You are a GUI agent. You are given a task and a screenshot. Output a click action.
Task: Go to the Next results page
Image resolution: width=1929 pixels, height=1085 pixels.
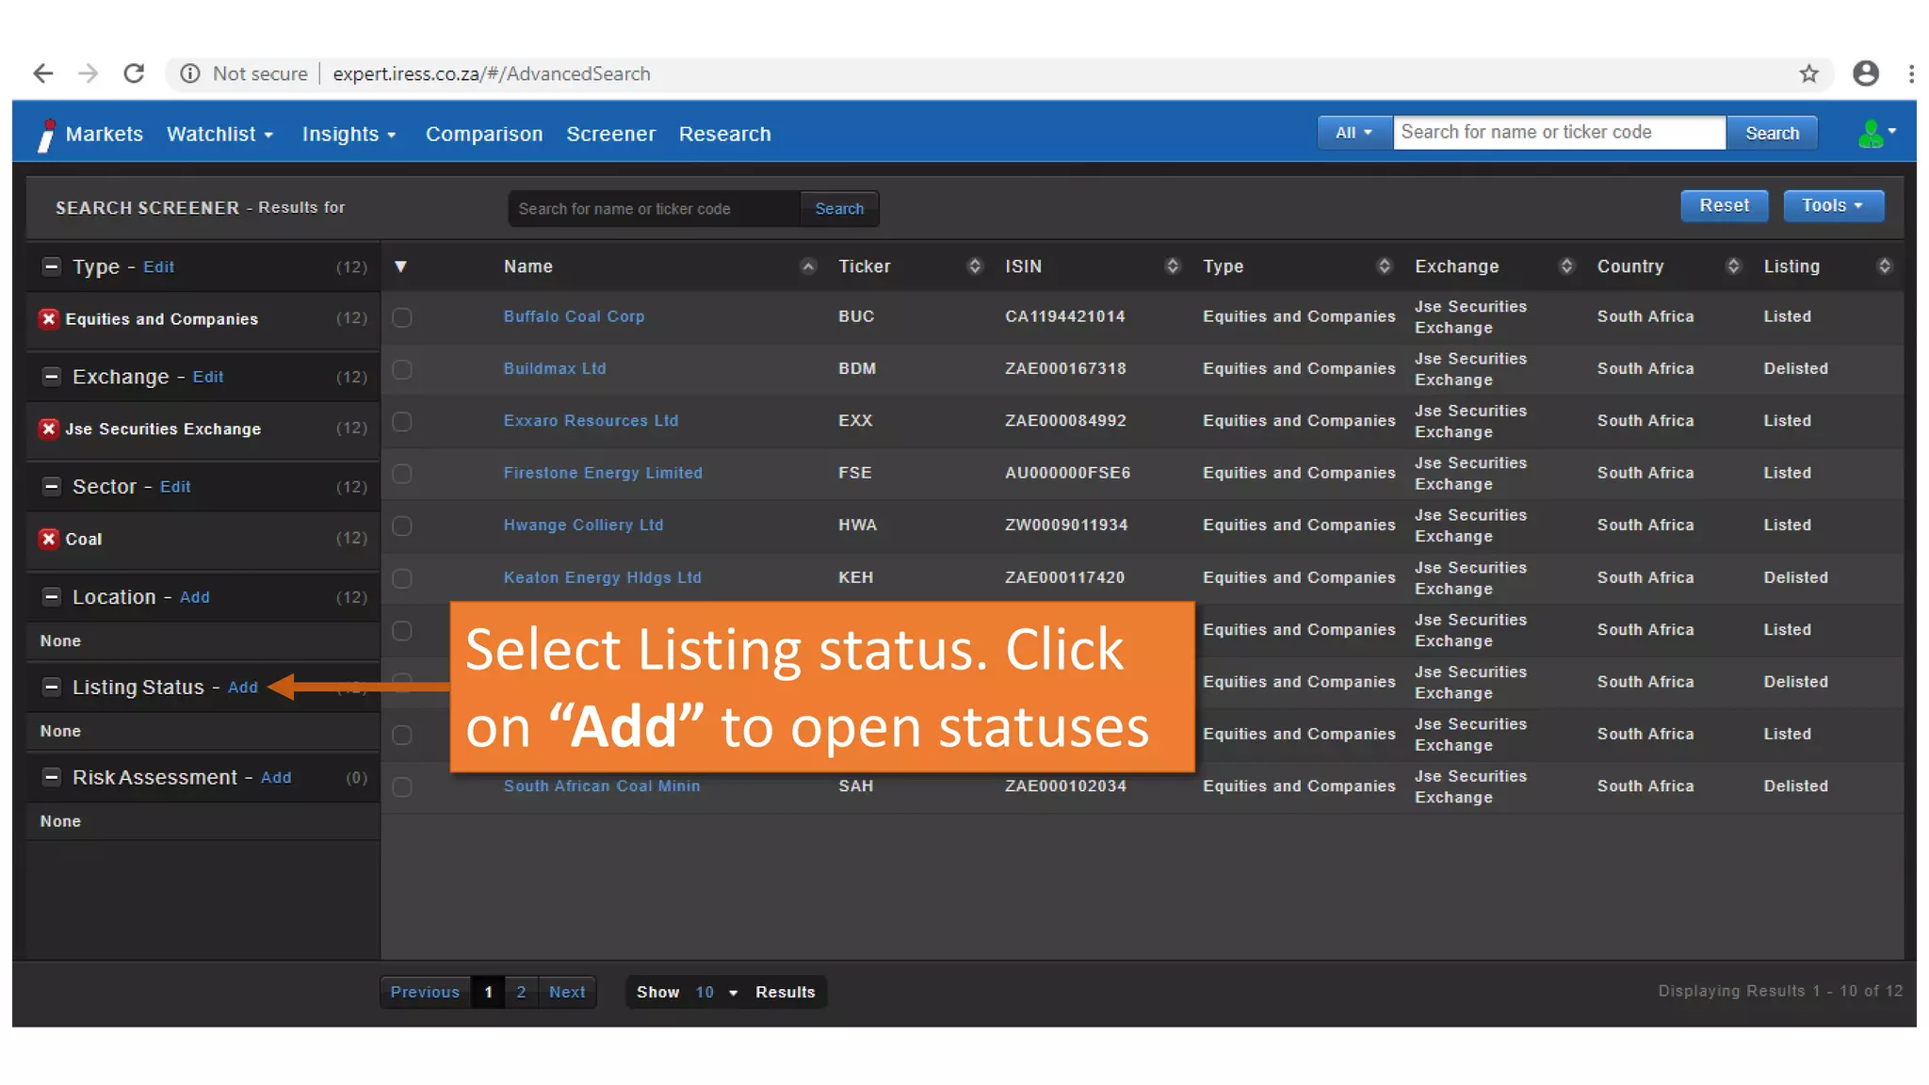click(567, 992)
